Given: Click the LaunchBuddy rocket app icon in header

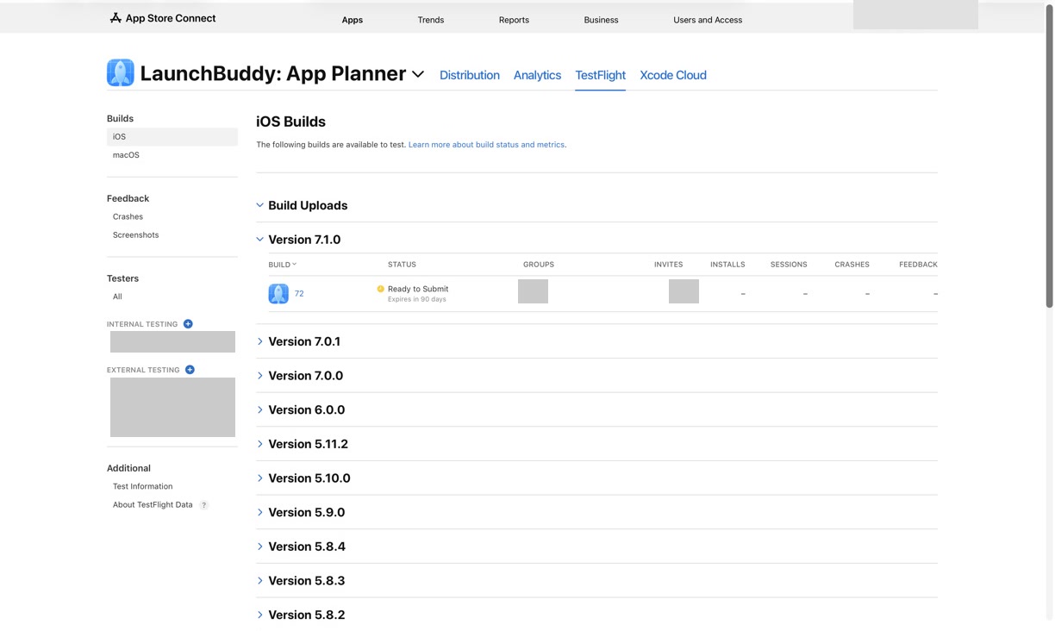Looking at the screenshot, I should pos(121,73).
